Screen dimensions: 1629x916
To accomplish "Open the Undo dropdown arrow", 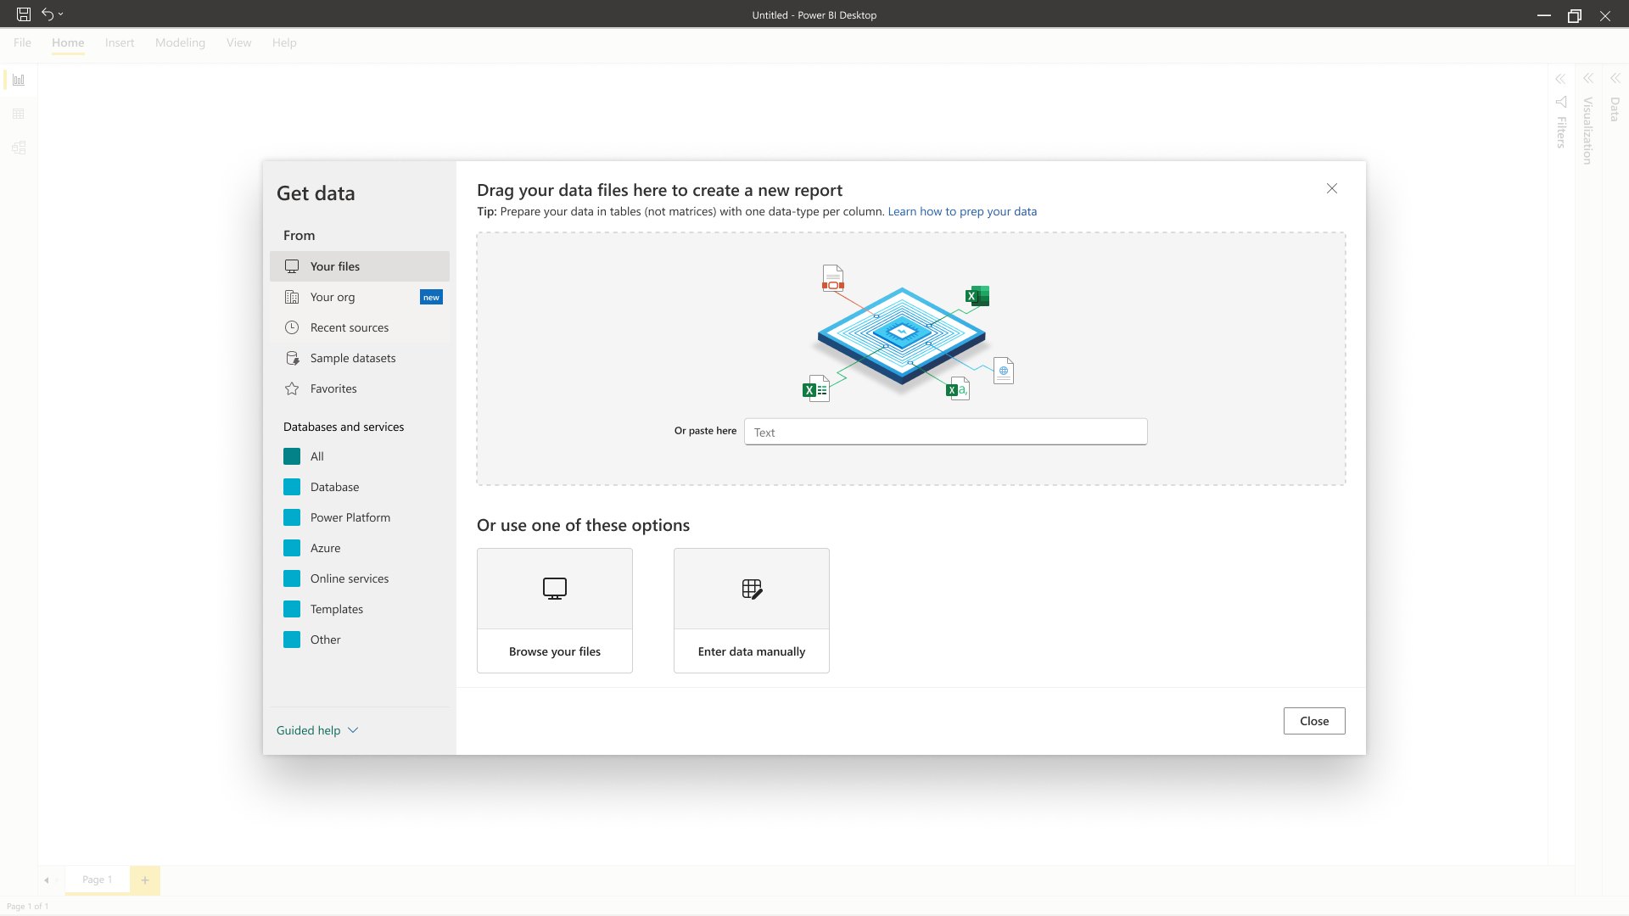I will coord(61,14).
